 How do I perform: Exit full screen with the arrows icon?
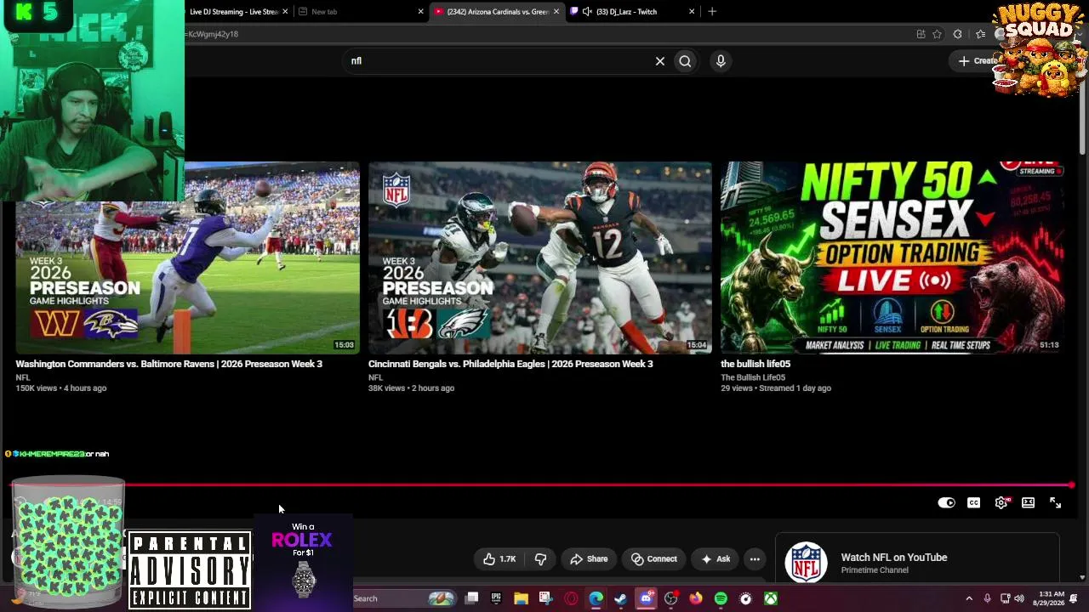pos(1055,503)
